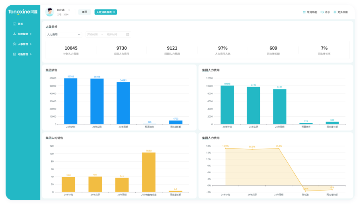361x207 pixels.
Task: Click the Tongxine 同鑫 logo
Action: coord(23,12)
